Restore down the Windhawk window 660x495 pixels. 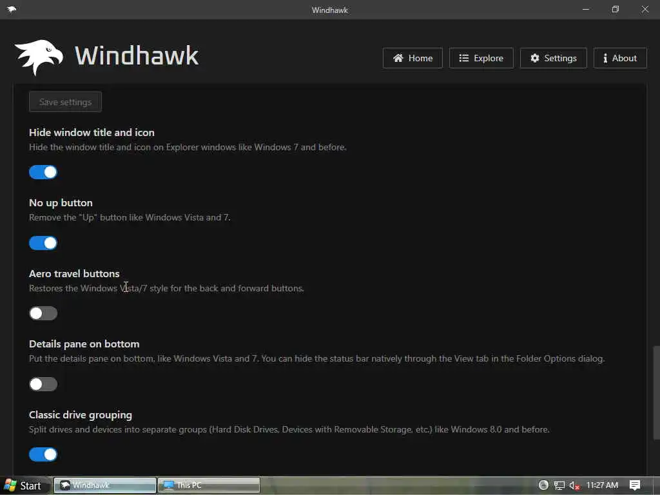(616, 9)
